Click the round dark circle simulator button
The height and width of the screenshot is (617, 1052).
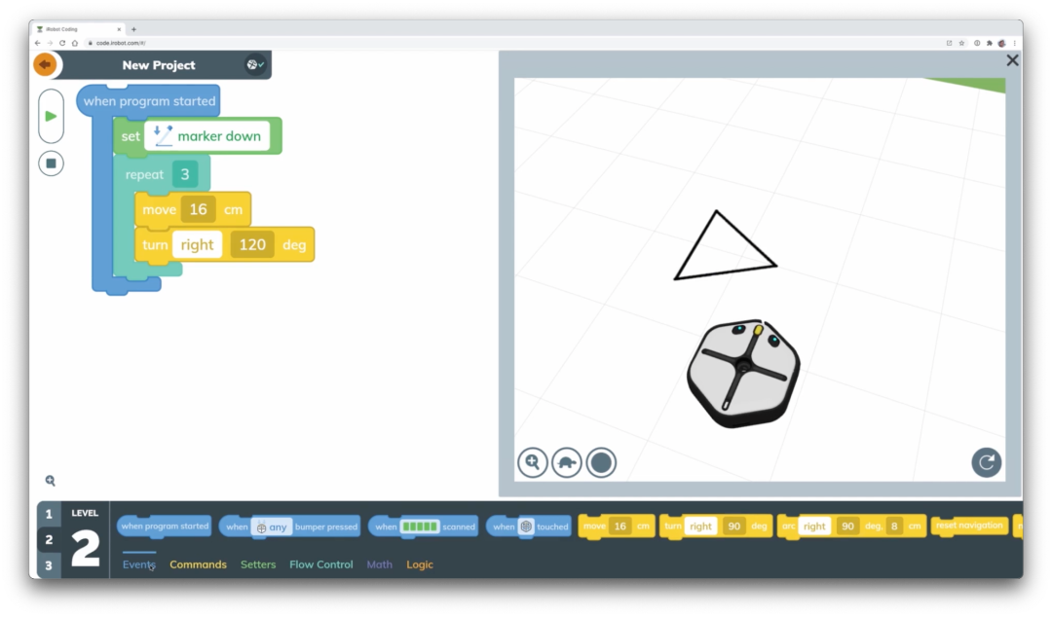click(601, 462)
